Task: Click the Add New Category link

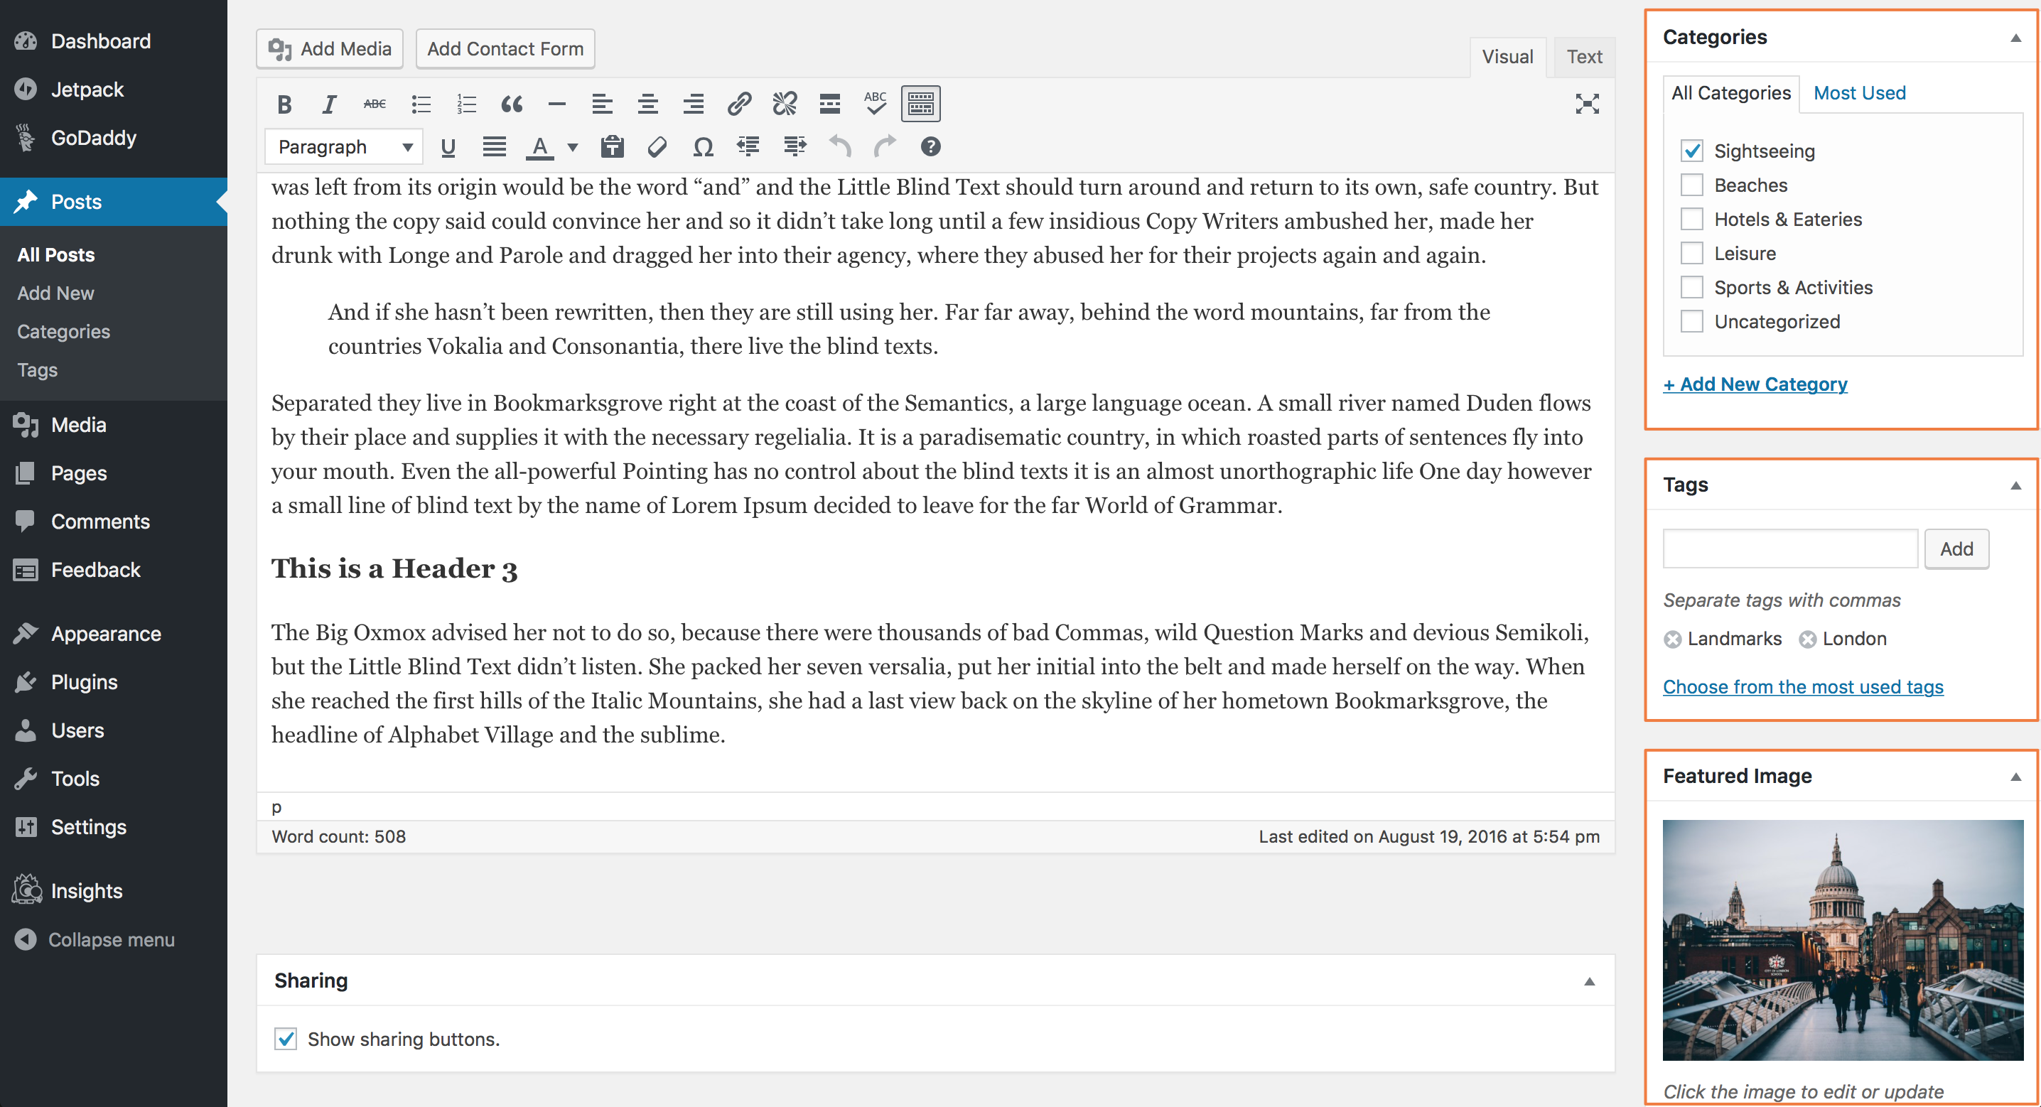Action: coord(1755,384)
